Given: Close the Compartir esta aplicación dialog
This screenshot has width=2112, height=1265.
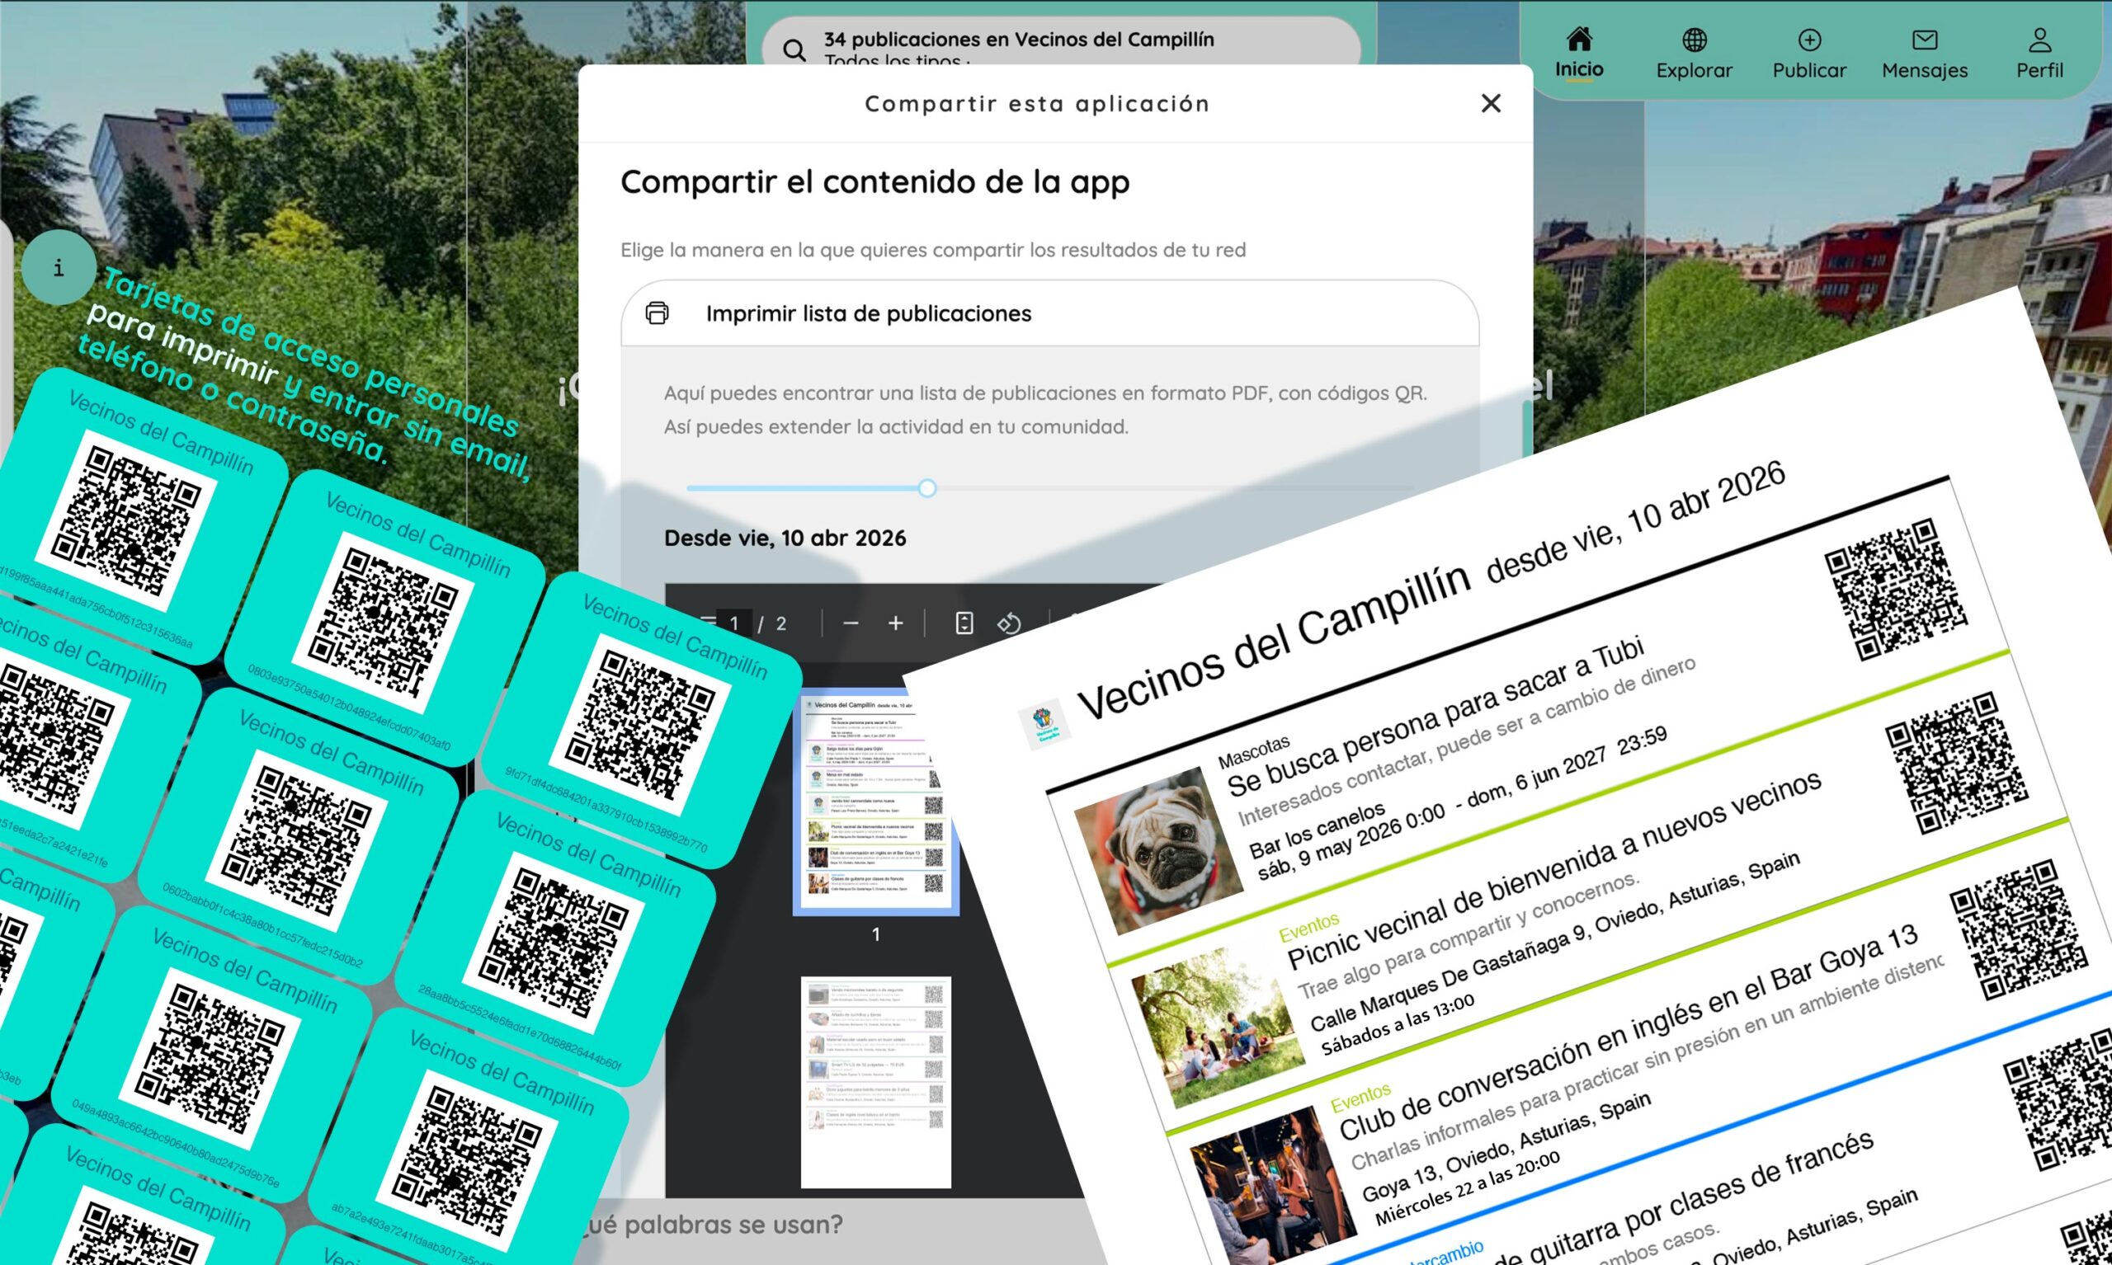Looking at the screenshot, I should tap(1491, 103).
